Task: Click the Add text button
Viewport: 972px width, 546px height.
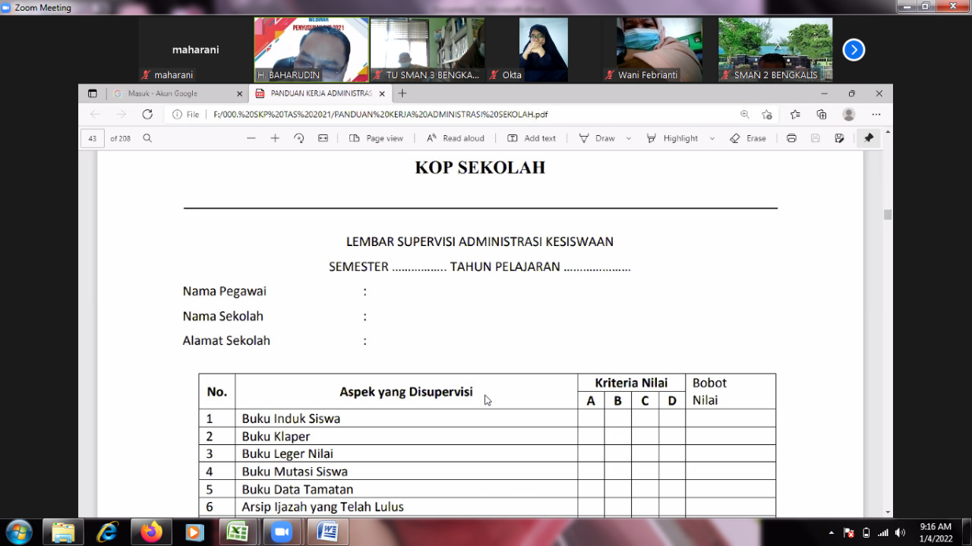Action: pos(532,138)
